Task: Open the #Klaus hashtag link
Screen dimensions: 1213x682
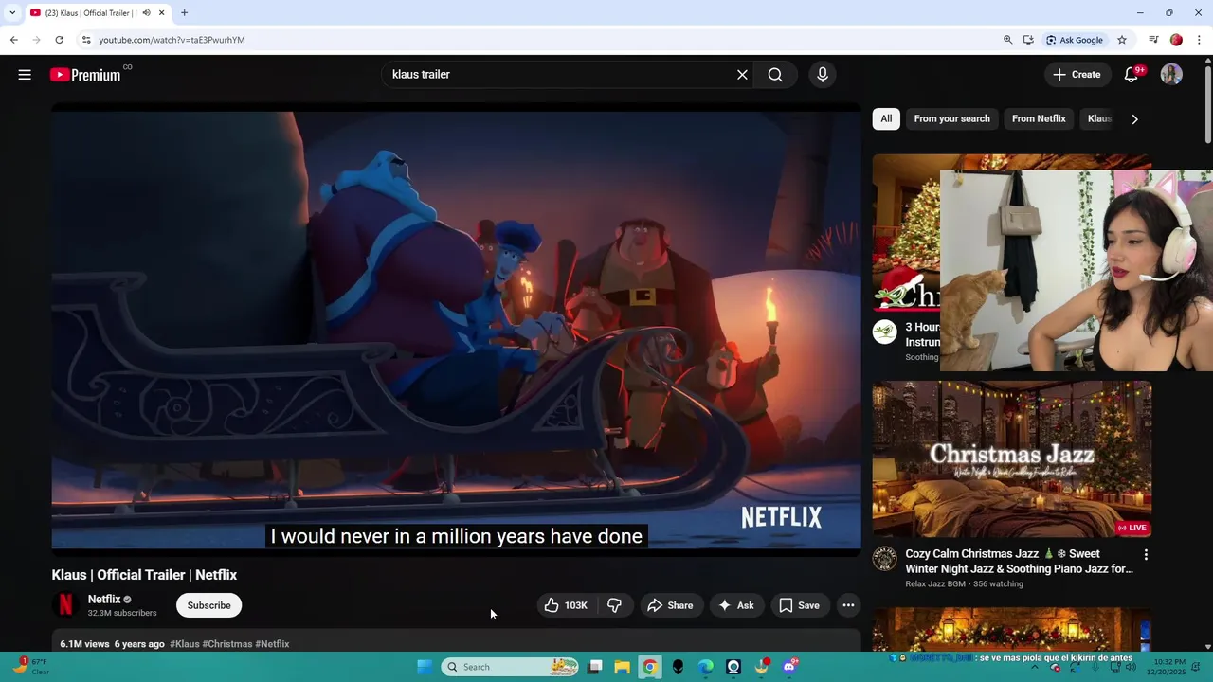Action: click(185, 644)
